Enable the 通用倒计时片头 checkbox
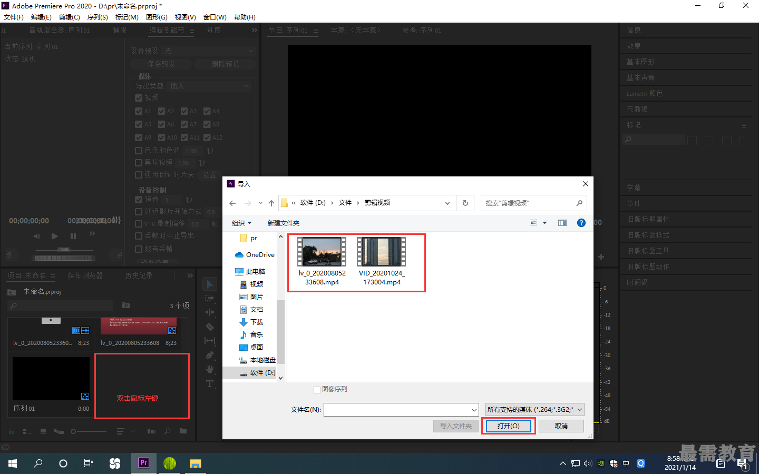The width and height of the screenshot is (759, 474). pyautogui.click(x=139, y=175)
